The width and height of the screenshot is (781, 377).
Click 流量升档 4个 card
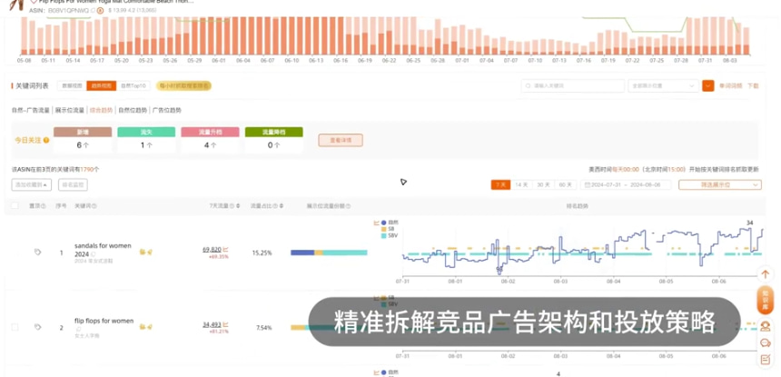tap(210, 140)
